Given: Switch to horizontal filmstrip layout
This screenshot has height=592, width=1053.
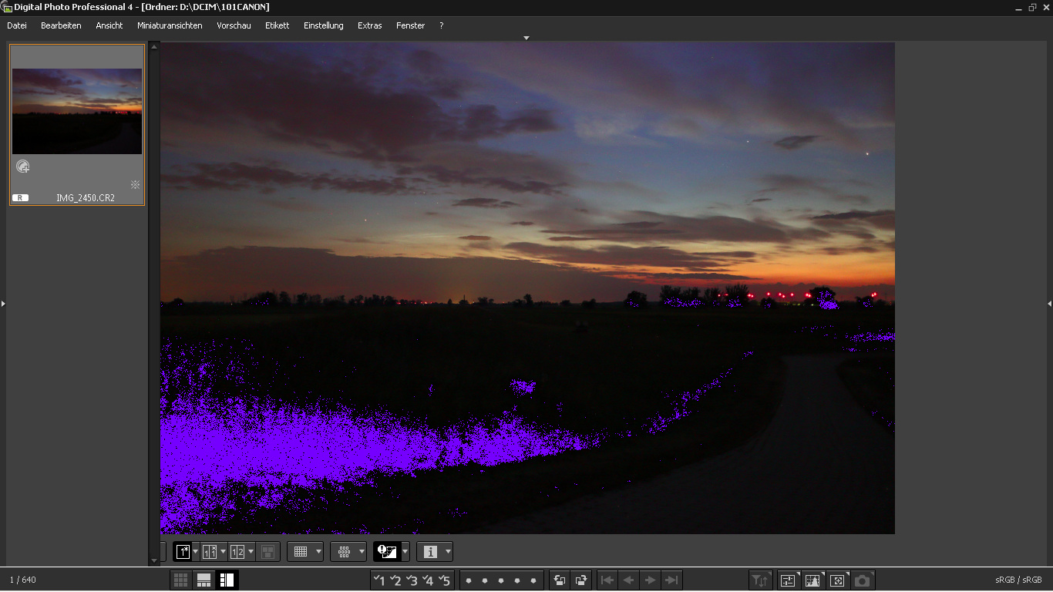Looking at the screenshot, I should (204, 580).
